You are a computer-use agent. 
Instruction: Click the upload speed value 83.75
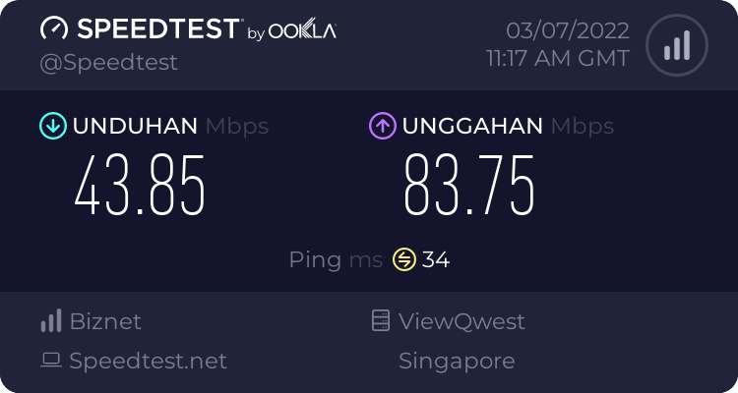pyautogui.click(x=470, y=187)
